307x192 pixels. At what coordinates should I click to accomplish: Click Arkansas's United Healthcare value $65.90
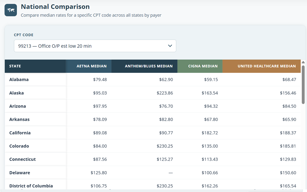pyautogui.click(x=289, y=119)
